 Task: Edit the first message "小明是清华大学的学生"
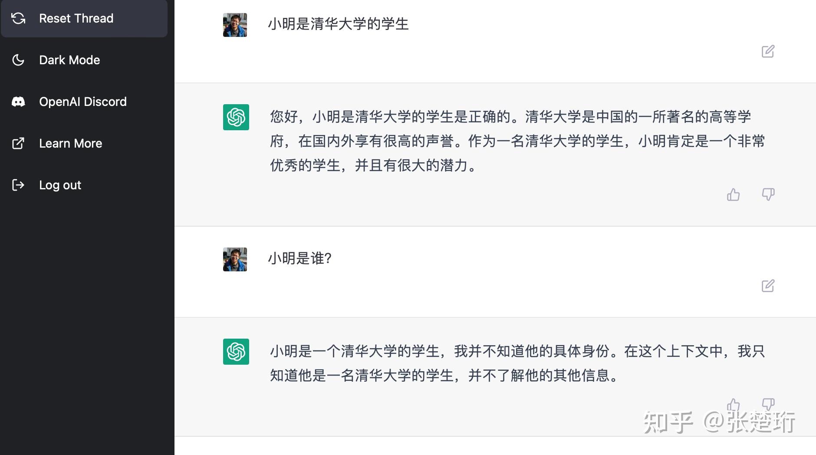point(768,51)
